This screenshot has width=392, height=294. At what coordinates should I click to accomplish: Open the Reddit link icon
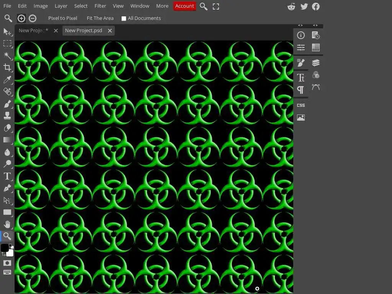[291, 7]
